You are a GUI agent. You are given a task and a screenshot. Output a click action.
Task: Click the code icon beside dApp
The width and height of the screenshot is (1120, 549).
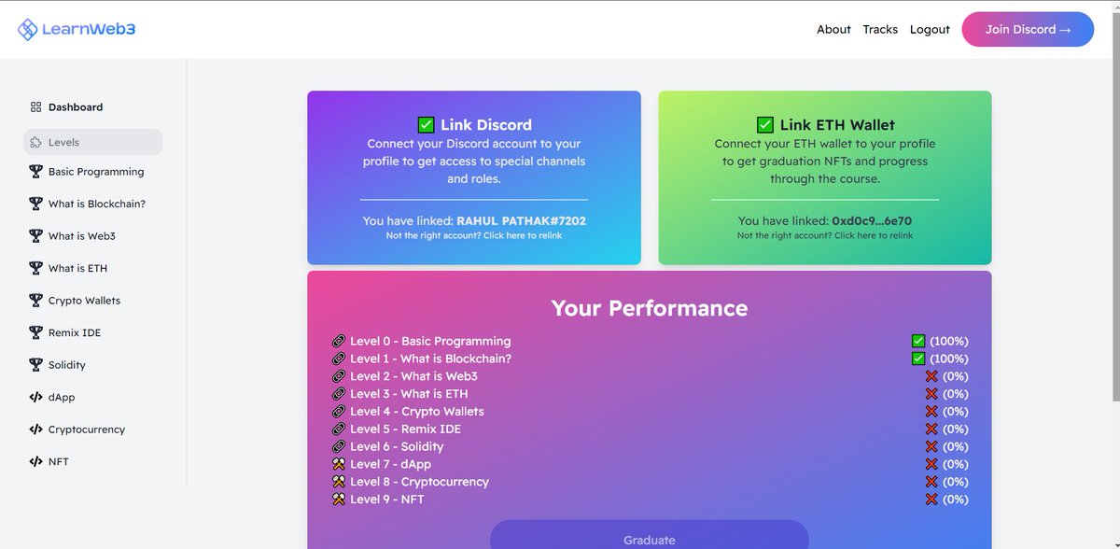coord(35,397)
